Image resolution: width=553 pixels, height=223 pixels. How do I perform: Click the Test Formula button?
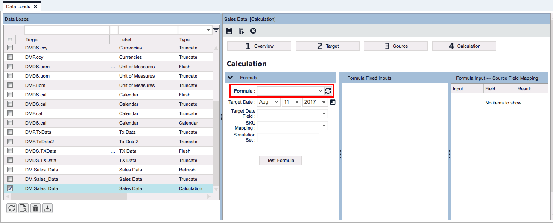coord(280,160)
